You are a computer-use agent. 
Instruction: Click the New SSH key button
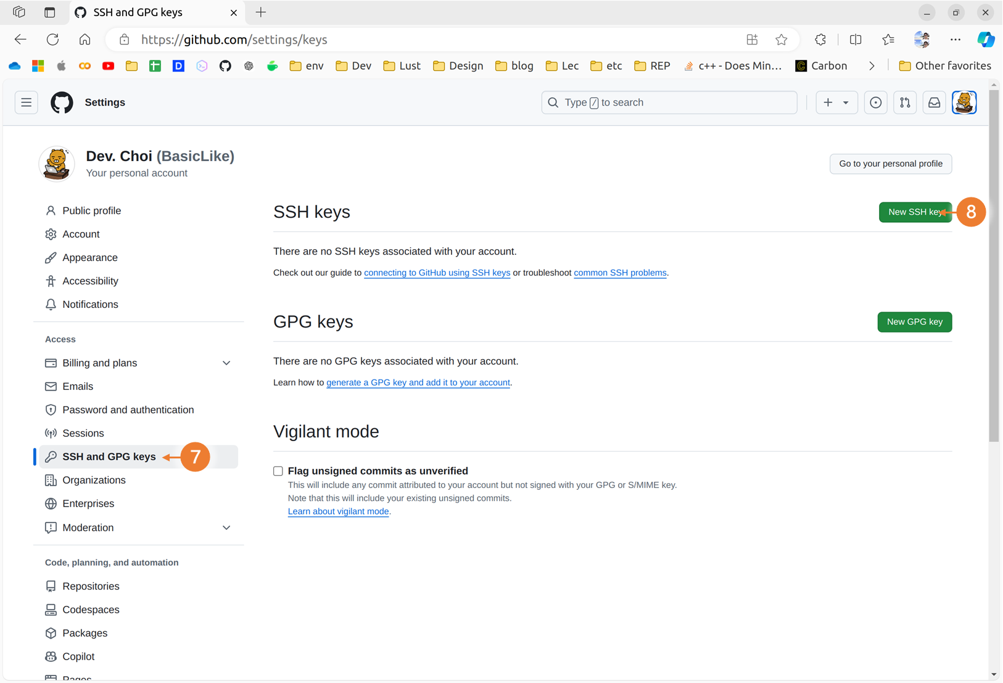915,212
